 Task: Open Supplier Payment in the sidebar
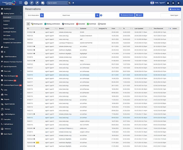[x=8, y=28]
